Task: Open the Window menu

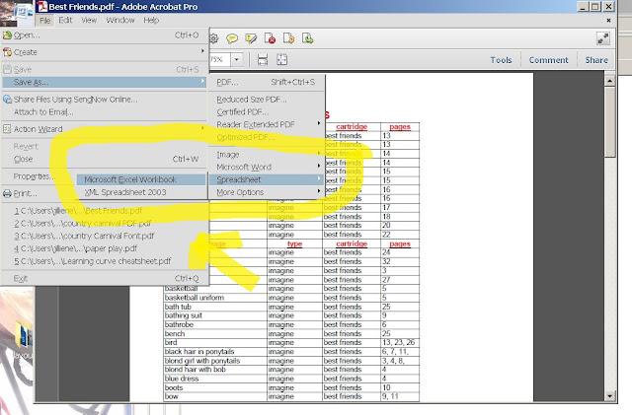Action: pos(120,20)
